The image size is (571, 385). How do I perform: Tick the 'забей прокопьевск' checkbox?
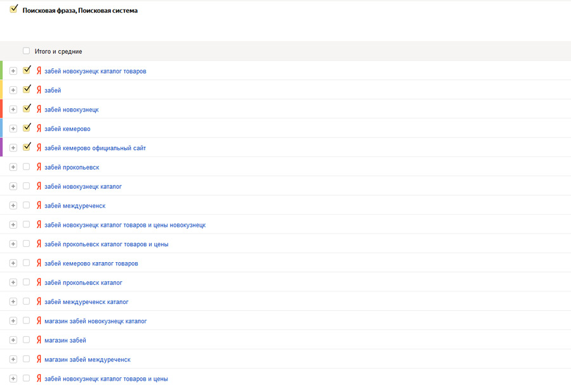(x=26, y=167)
